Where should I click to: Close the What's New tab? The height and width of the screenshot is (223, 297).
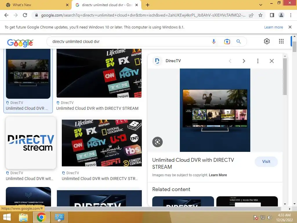[67, 5]
